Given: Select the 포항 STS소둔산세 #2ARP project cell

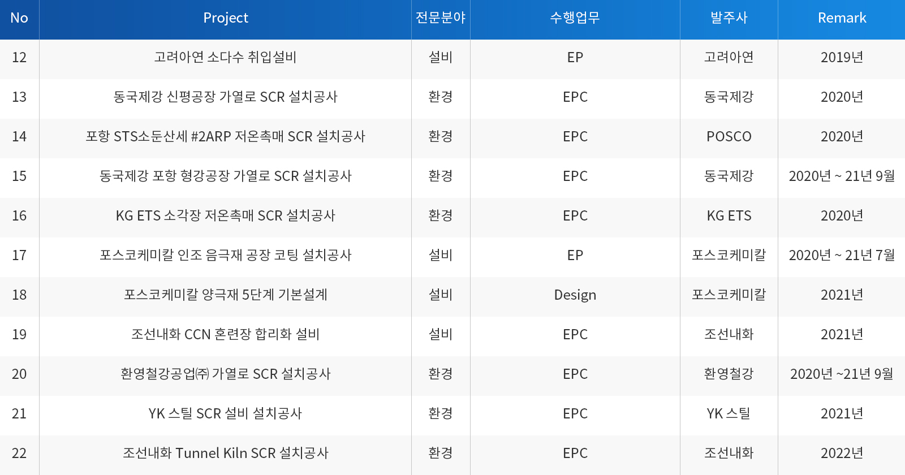Looking at the screenshot, I should point(225,136).
